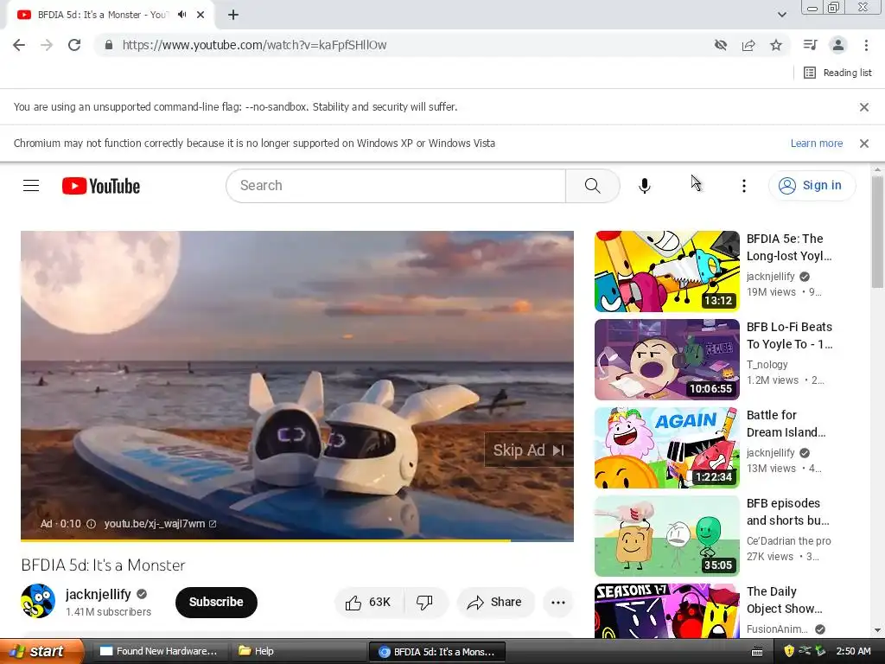Click the ad info circle icon
885x664 pixels.
tap(91, 524)
